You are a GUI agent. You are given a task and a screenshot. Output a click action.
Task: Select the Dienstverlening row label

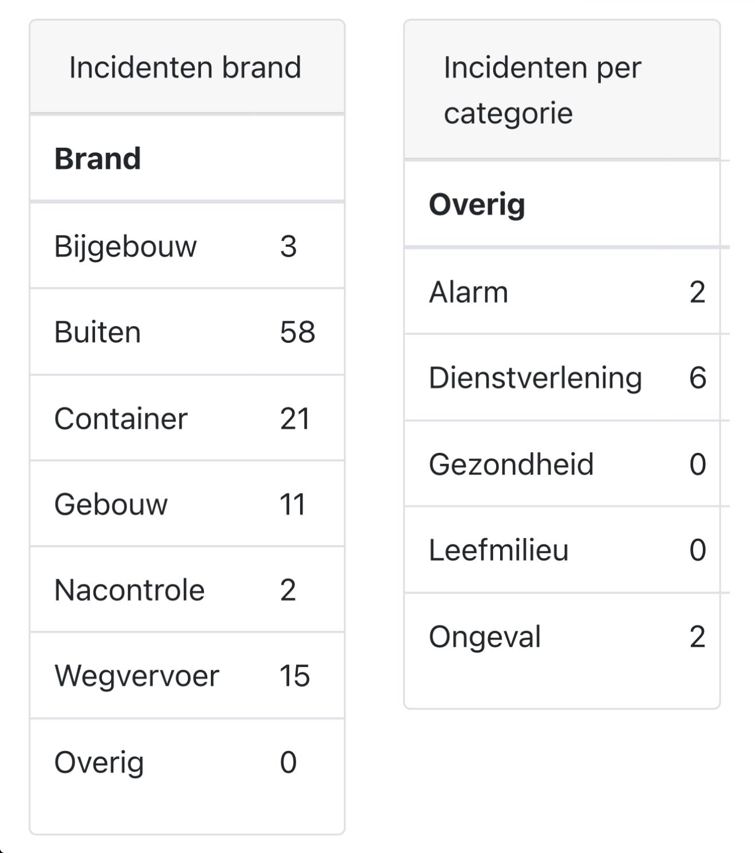pyautogui.click(x=536, y=378)
